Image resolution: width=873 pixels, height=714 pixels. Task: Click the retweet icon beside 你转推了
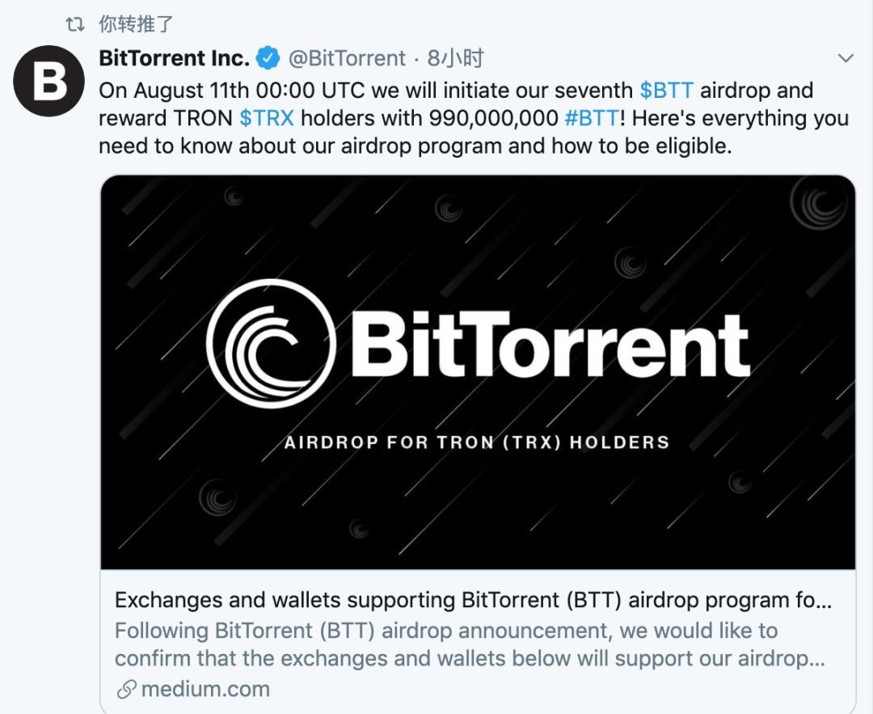74,24
